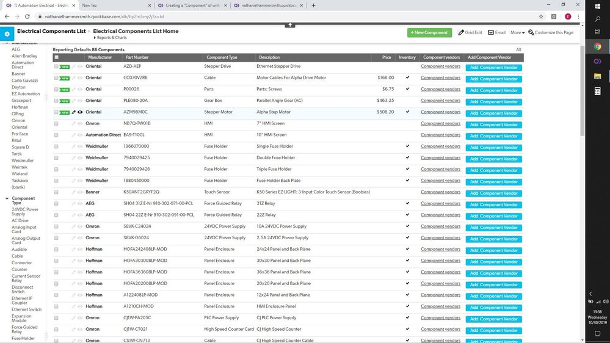Image resolution: width=610 pixels, height=343 pixels.
Task: Add Component Vendor for Oriental AZD-AEP
Action: [494, 67]
